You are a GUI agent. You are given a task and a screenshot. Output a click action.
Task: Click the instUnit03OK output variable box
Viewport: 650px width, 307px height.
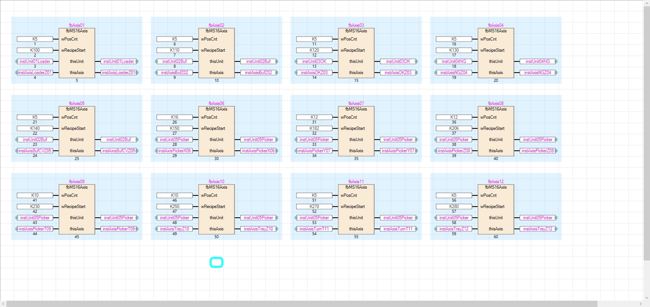tap(398, 61)
